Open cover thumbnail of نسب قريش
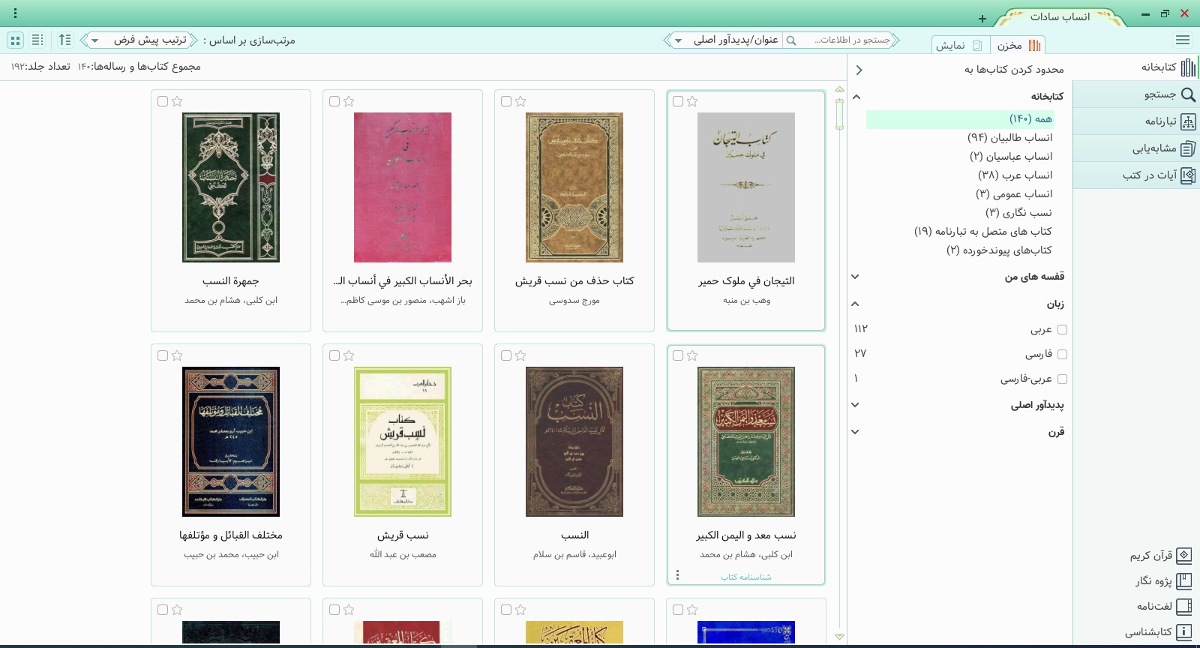This screenshot has height=648, width=1200. (403, 442)
